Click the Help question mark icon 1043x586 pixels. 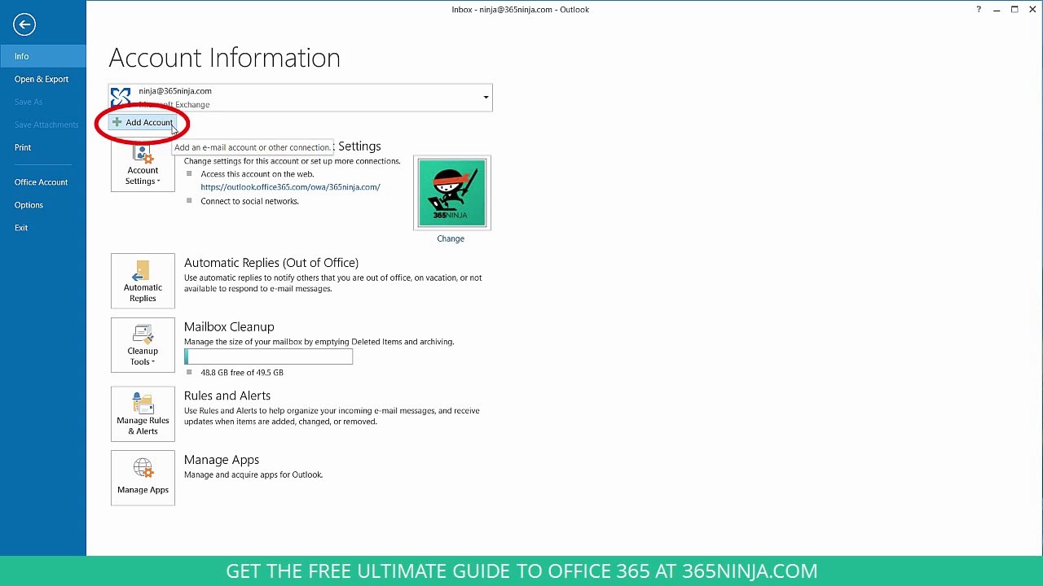979,10
